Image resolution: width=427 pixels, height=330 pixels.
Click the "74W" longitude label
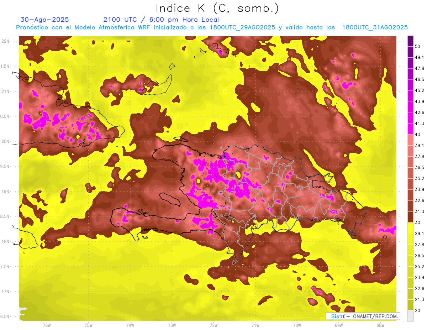click(130, 325)
